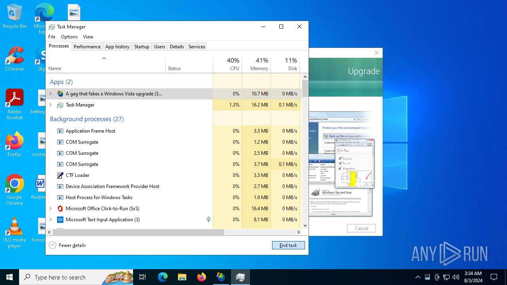Click the Upgrade window feature preview image
The height and width of the screenshot is (285, 507).
342,165
